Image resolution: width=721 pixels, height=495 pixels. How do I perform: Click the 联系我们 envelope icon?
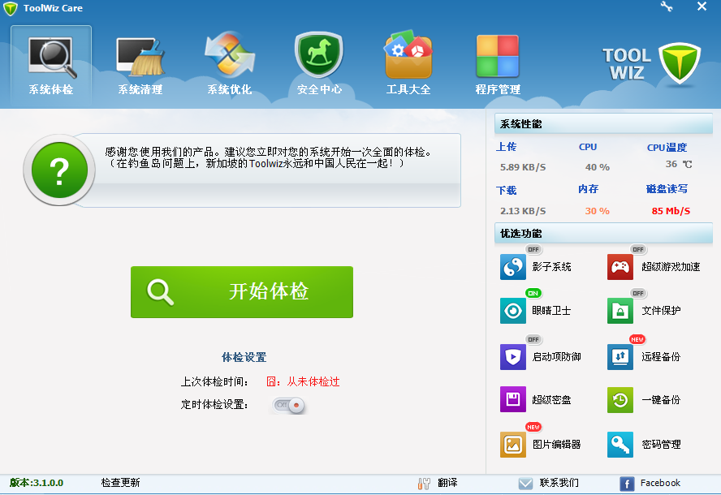pos(525,484)
